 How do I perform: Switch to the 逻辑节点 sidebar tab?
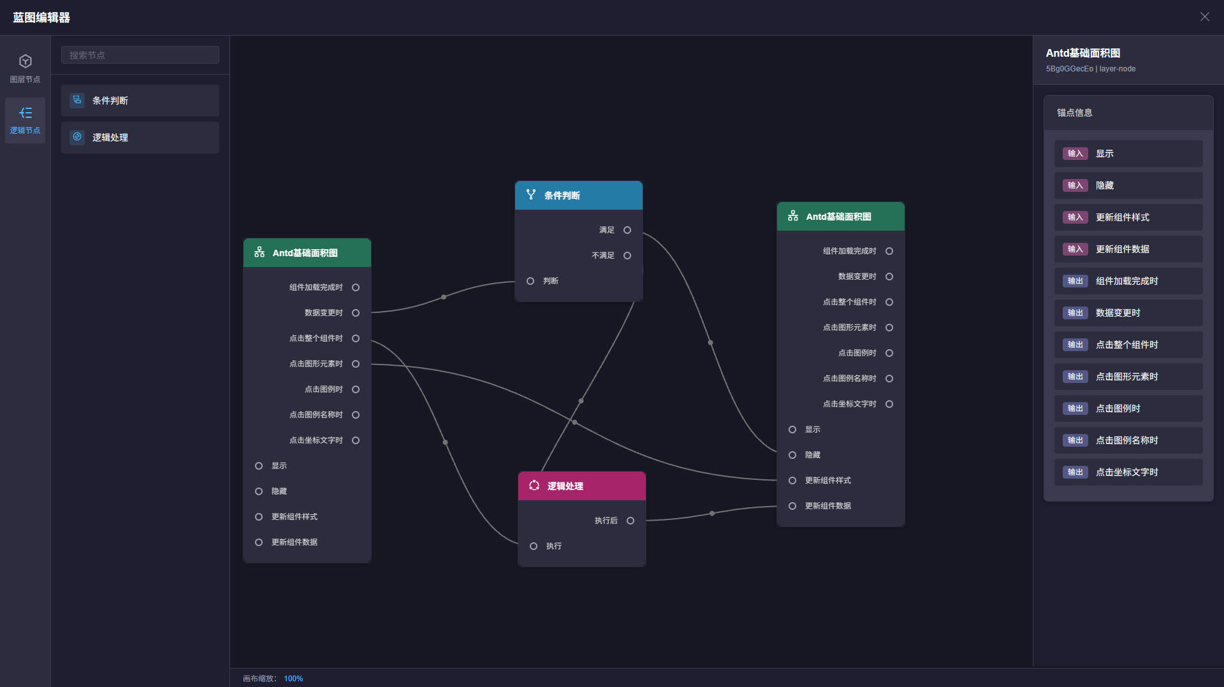pyautogui.click(x=25, y=120)
